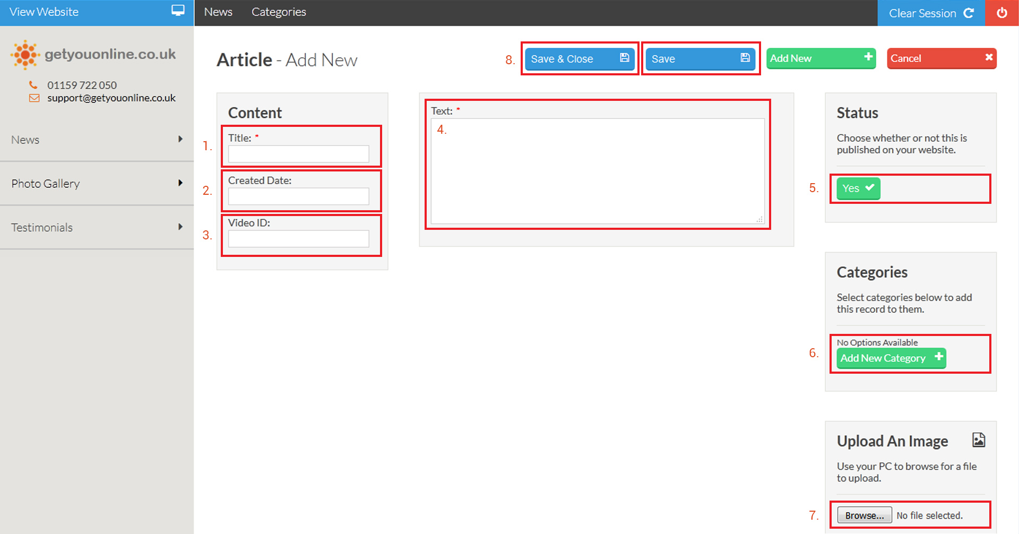
Task: Click the envelope icon beside support email
Action: [x=34, y=98]
